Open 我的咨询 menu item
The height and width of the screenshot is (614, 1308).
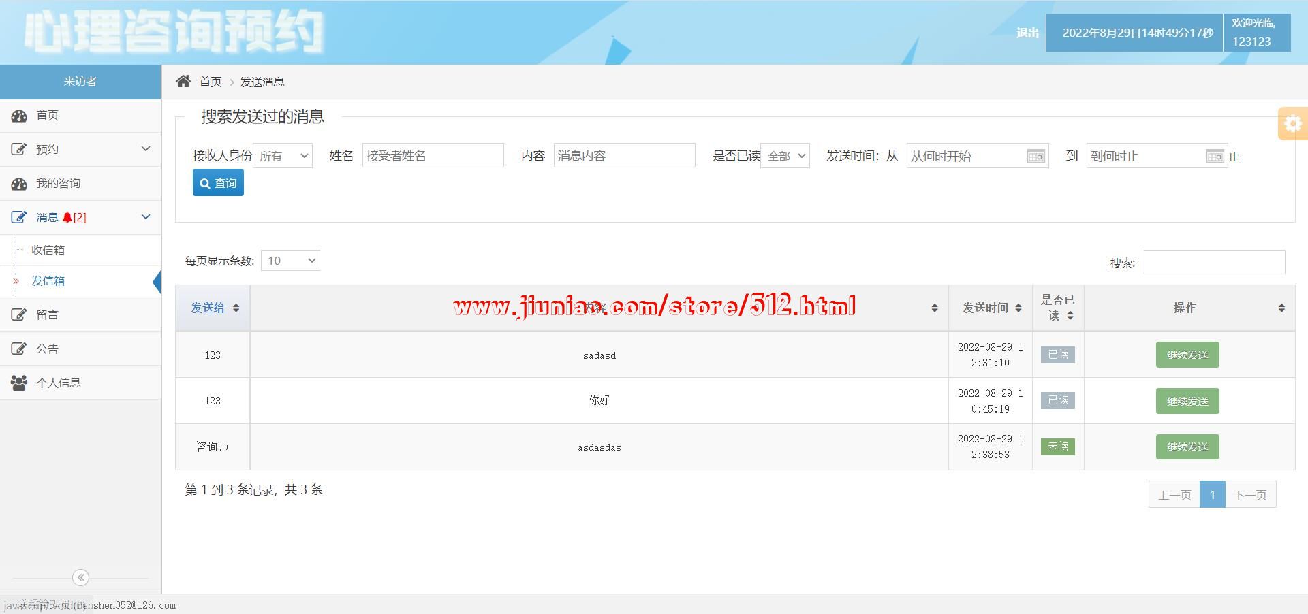80,184
